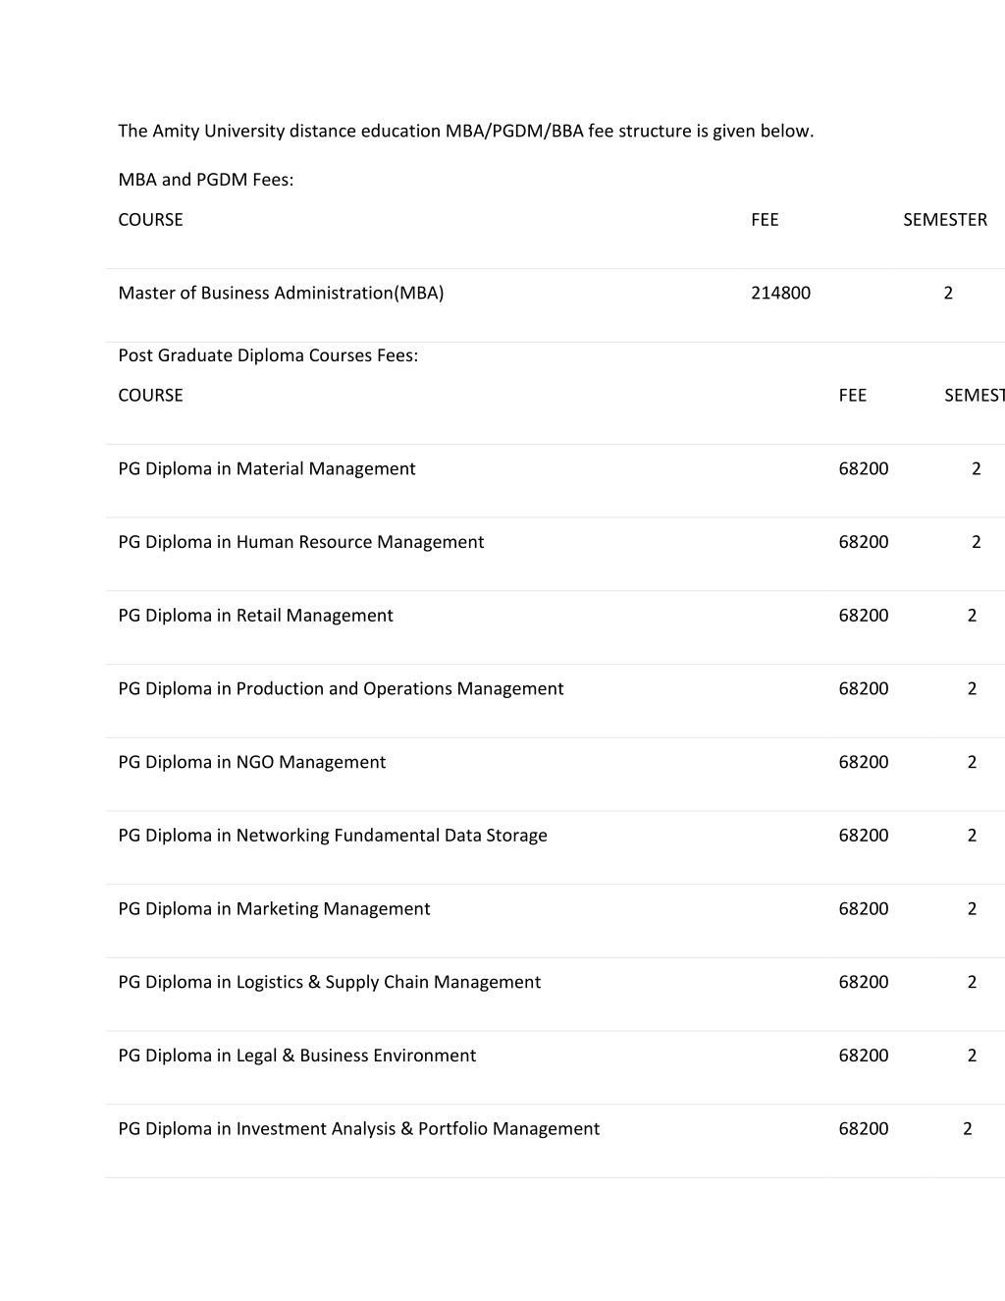Click the FEE header in MBA table

pos(765,219)
